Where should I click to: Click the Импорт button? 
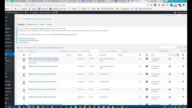42,25
